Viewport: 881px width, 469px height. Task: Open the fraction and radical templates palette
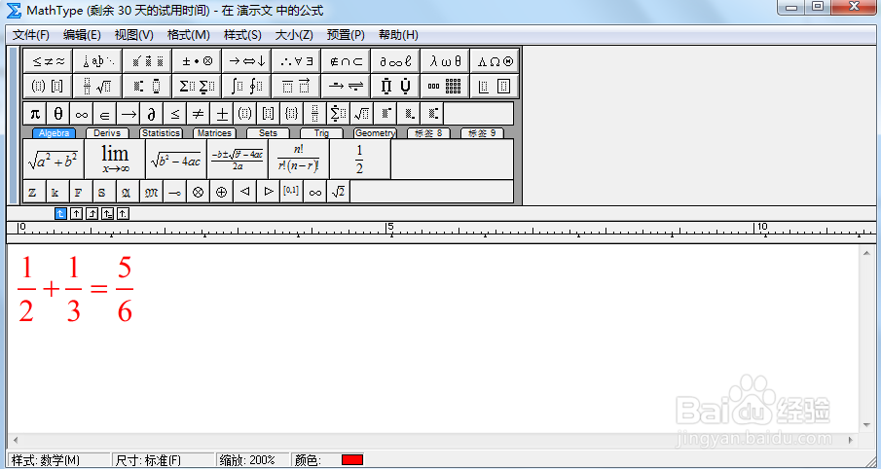[97, 86]
